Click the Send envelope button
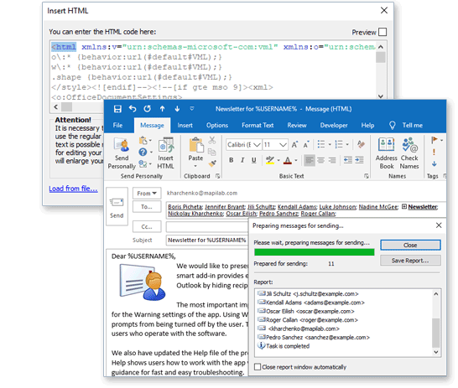The width and height of the screenshot is (458, 388). tap(117, 206)
